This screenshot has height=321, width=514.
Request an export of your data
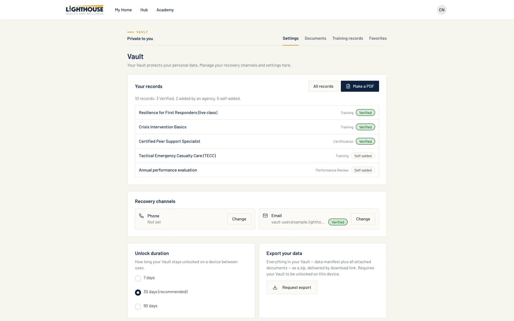(x=292, y=288)
